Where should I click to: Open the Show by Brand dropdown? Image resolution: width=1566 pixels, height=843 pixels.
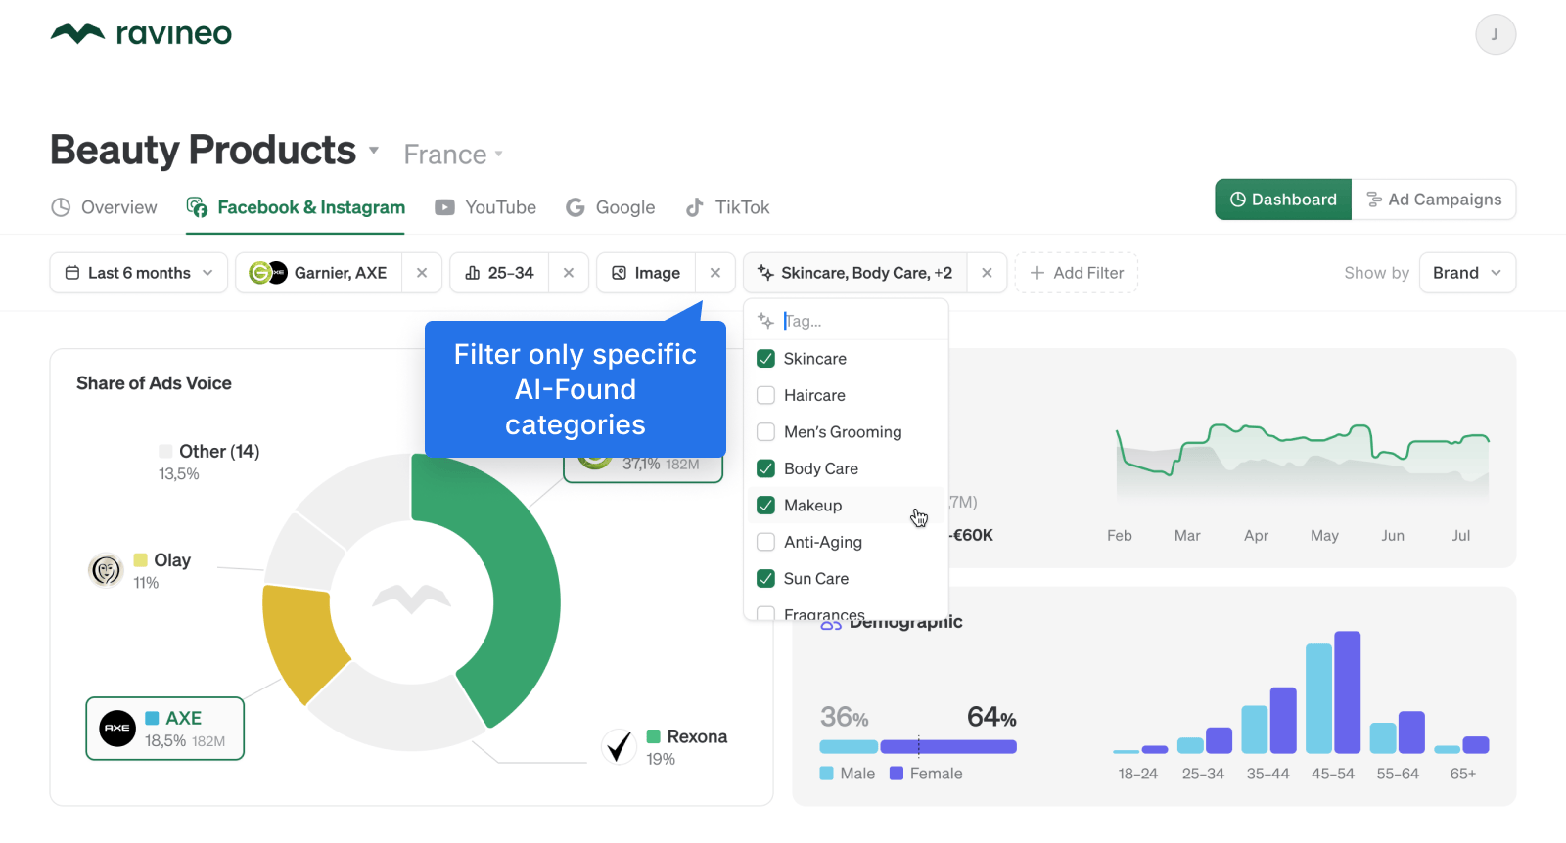click(x=1467, y=273)
